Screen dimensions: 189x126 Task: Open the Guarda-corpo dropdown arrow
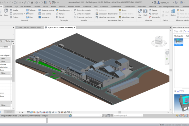click(72, 10)
